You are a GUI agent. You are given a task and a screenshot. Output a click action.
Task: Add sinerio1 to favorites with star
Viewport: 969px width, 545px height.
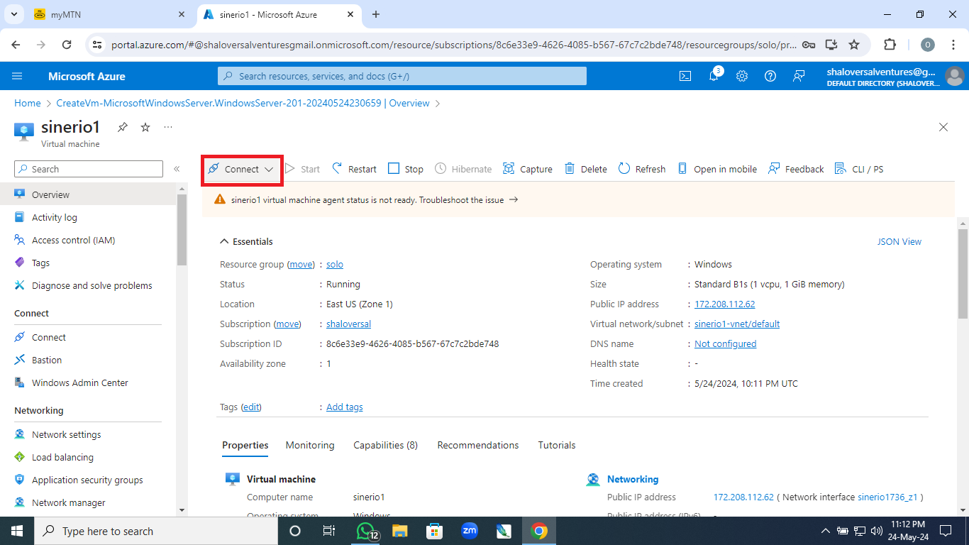click(x=145, y=127)
